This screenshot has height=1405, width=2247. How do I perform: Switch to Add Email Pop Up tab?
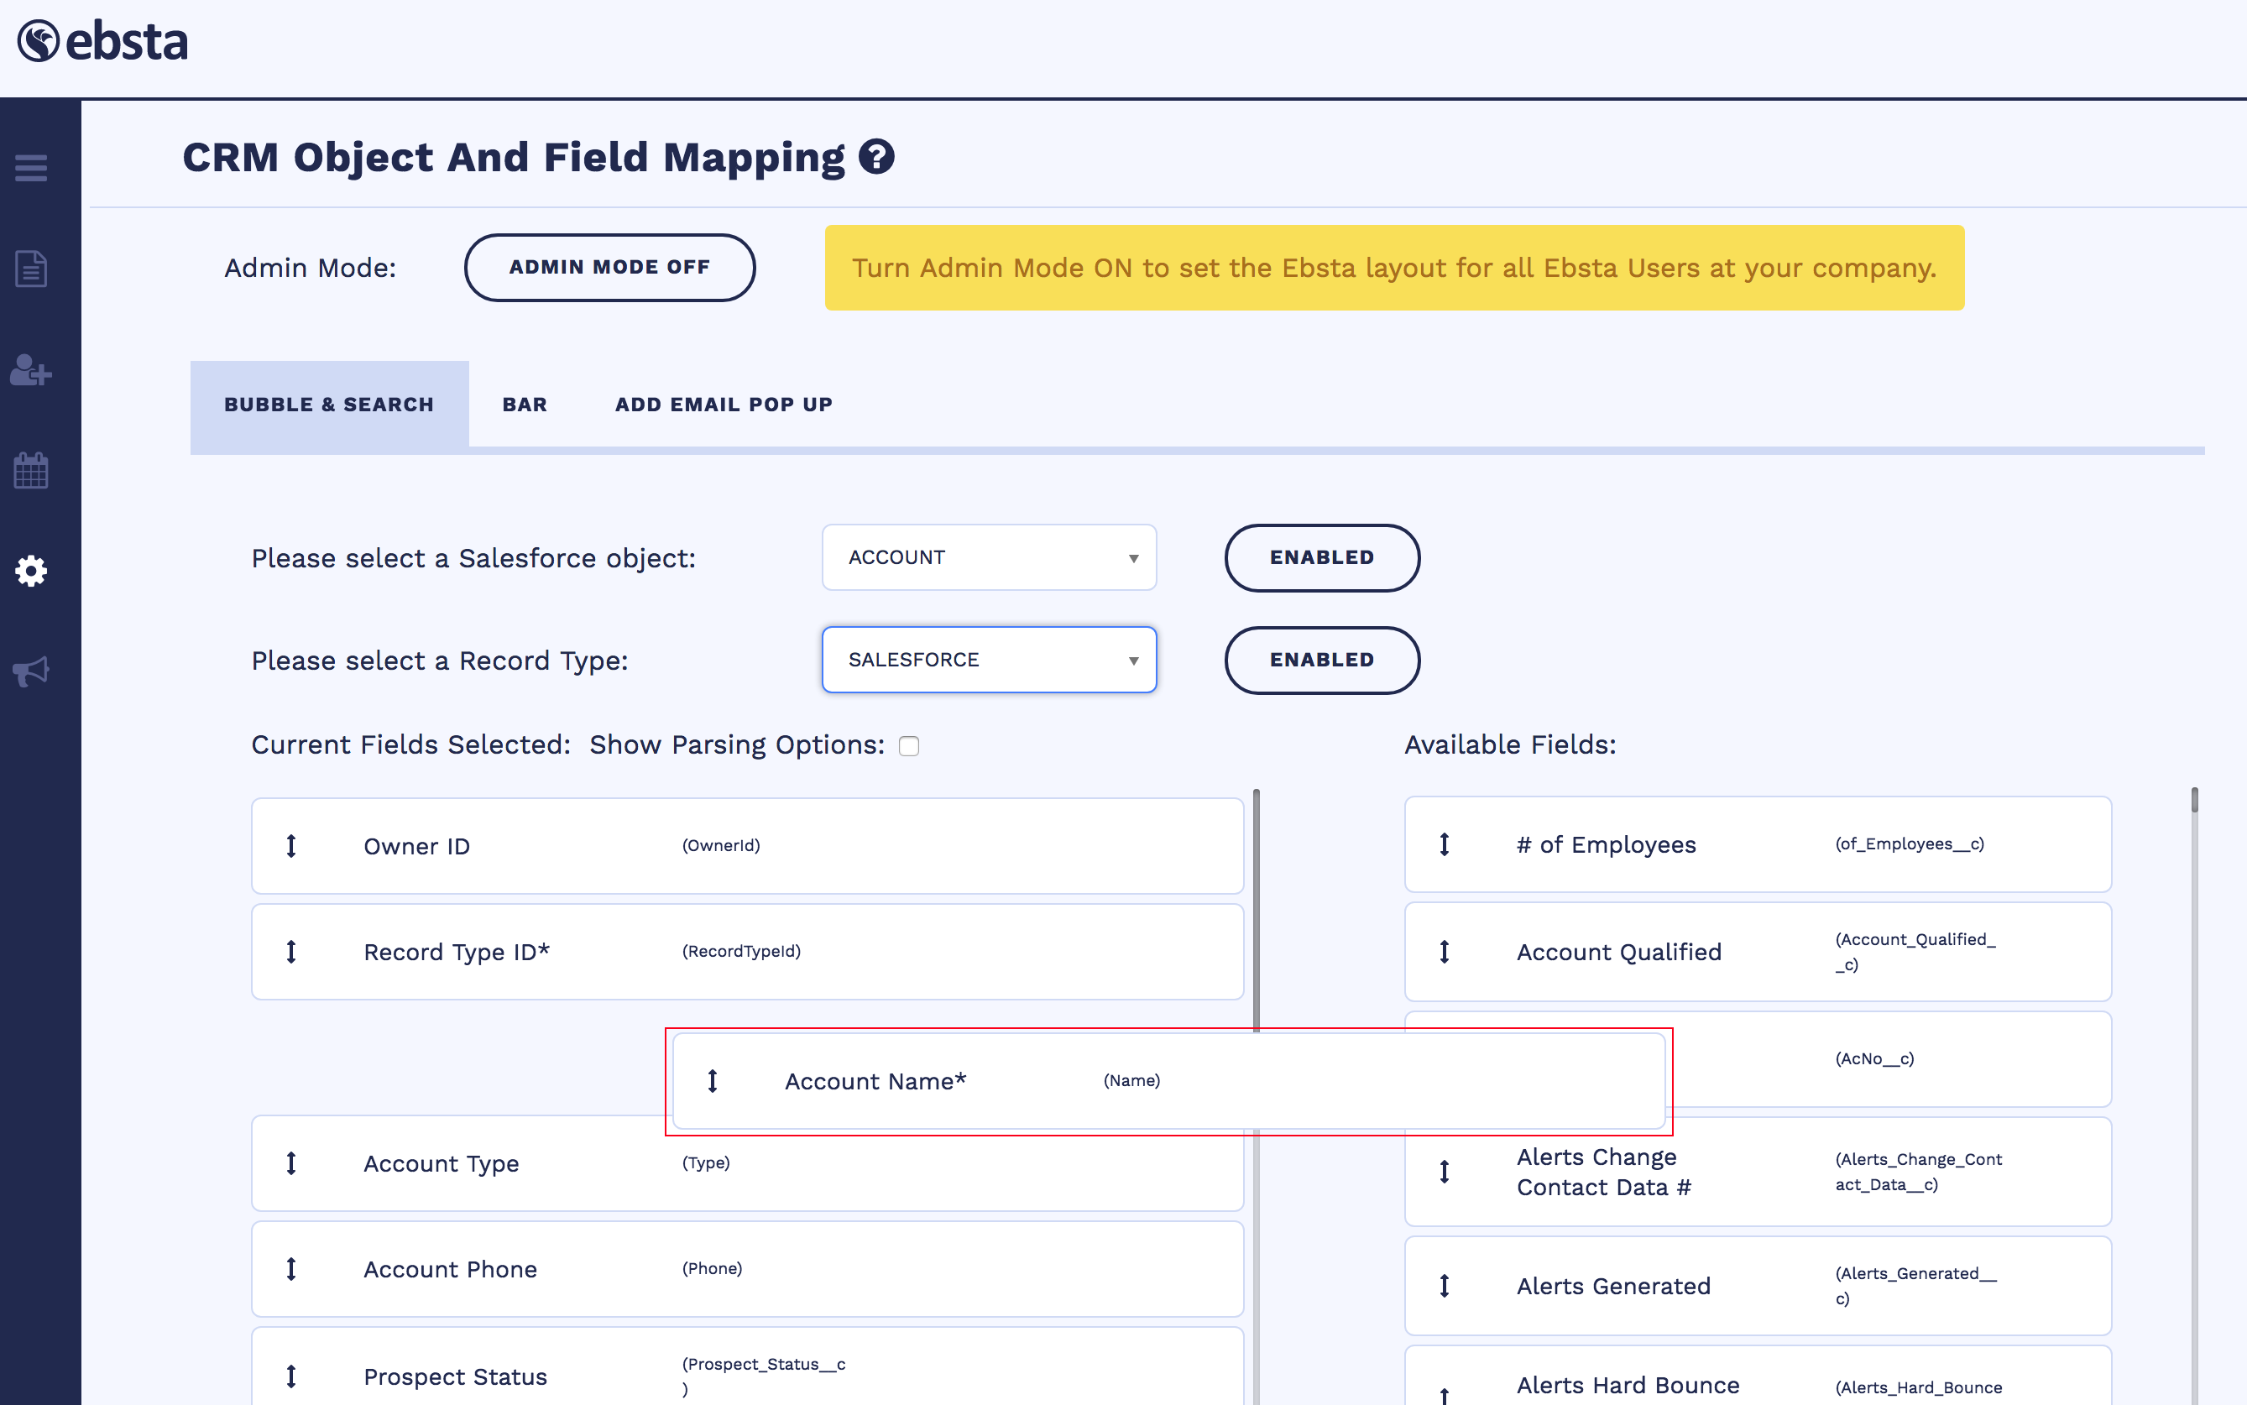(x=723, y=405)
